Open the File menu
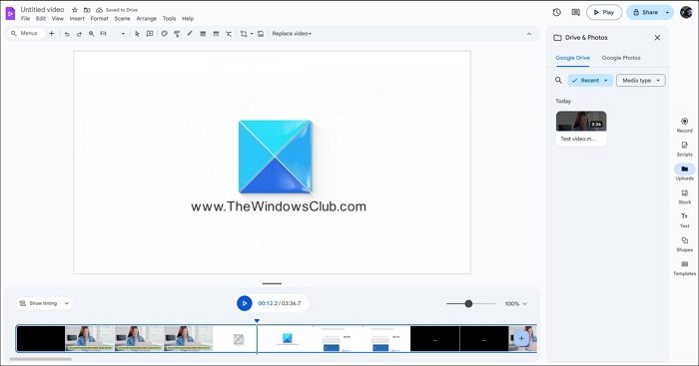This screenshot has width=699, height=366. pyautogui.click(x=25, y=19)
